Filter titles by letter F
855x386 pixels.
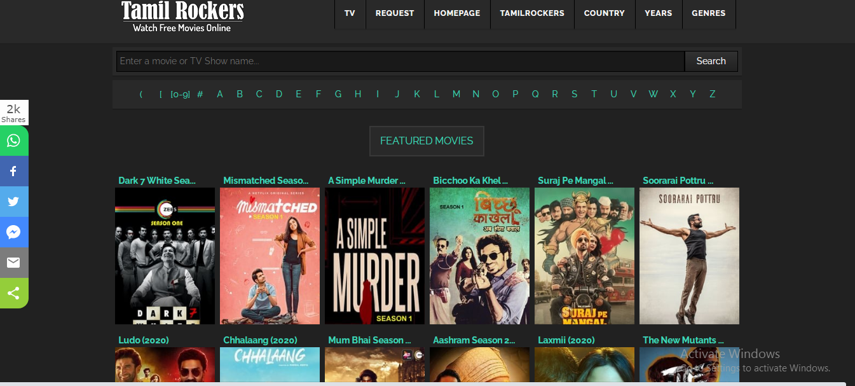click(x=318, y=94)
